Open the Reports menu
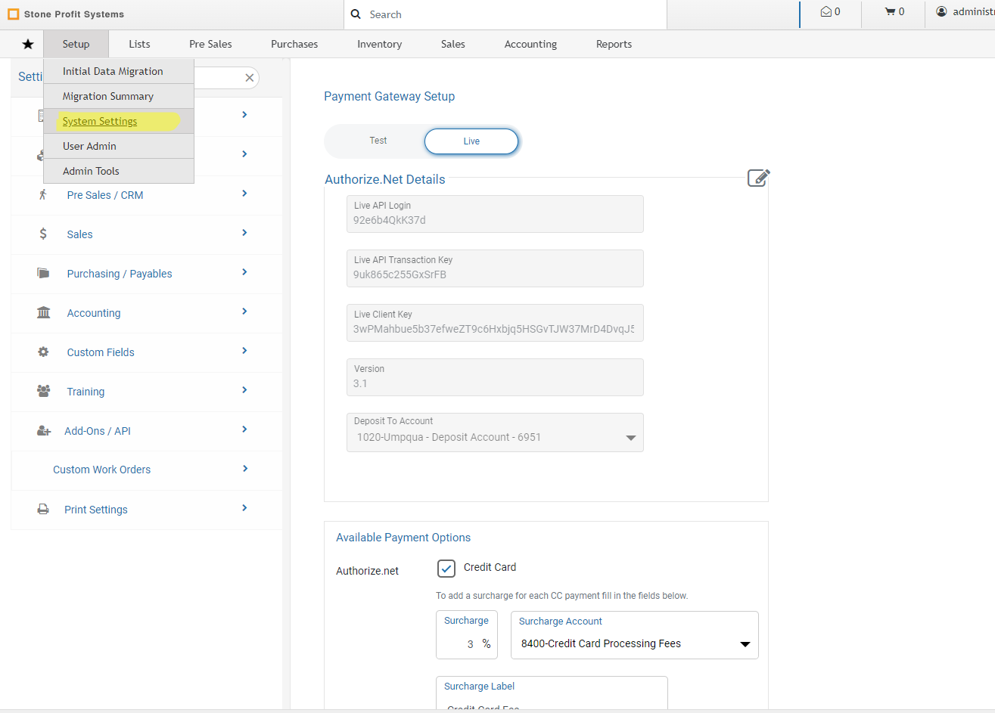The image size is (995, 713). click(614, 44)
